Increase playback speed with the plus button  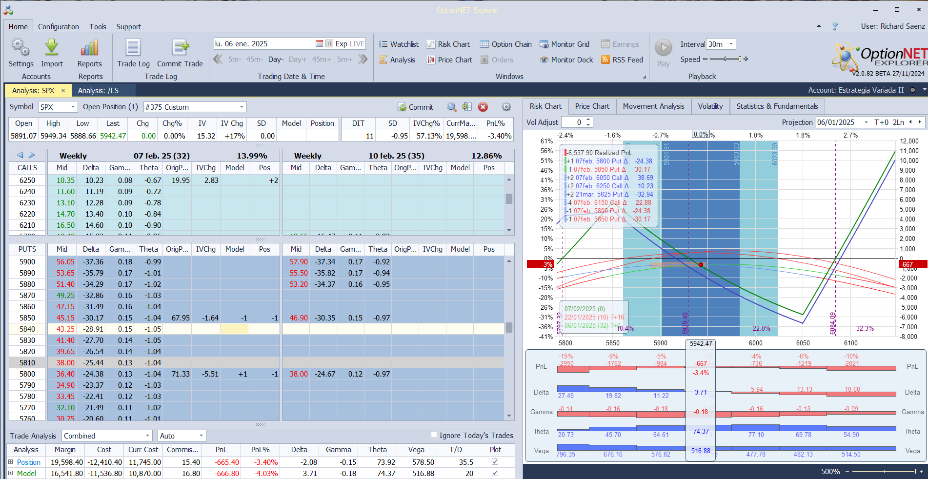(x=746, y=59)
